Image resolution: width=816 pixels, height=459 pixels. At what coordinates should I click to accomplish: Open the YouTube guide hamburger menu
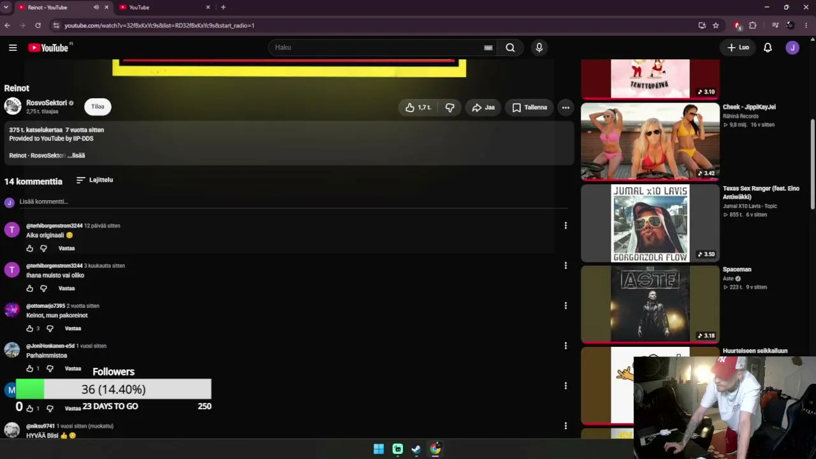point(13,48)
